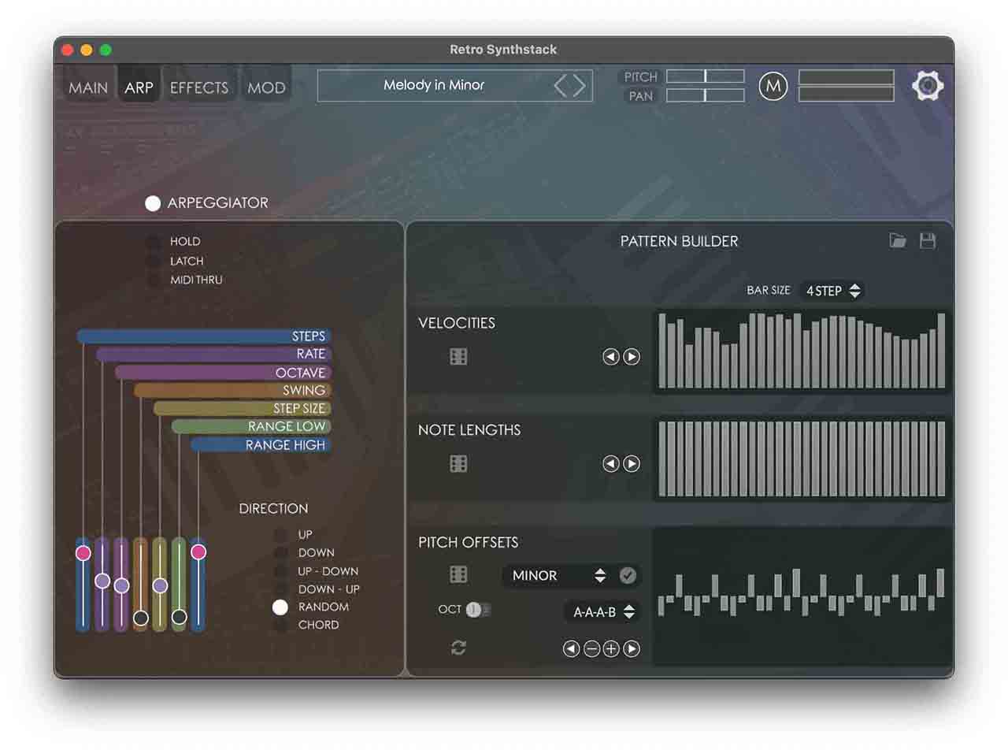Screen dimensions: 1008x750
Task: Click the Pitch slider in header
Action: [x=705, y=76]
